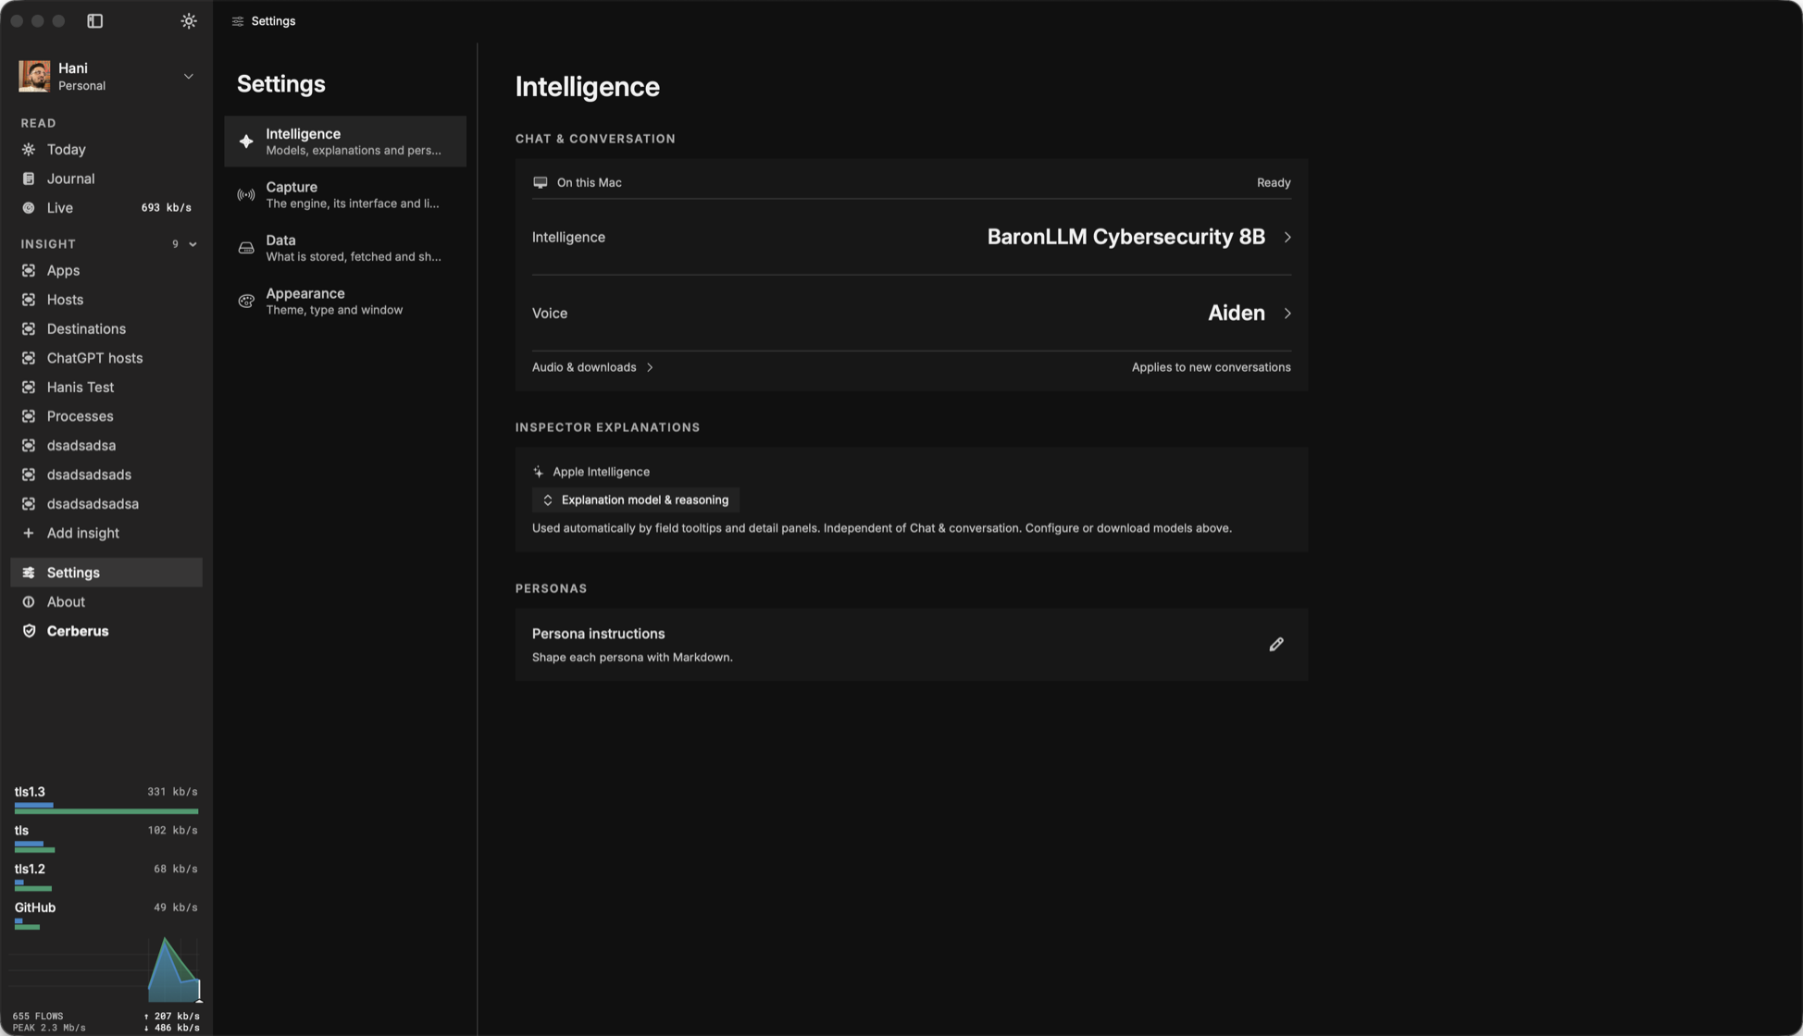Click the Destinations insight icon
The height and width of the screenshot is (1036, 1803).
click(29, 328)
